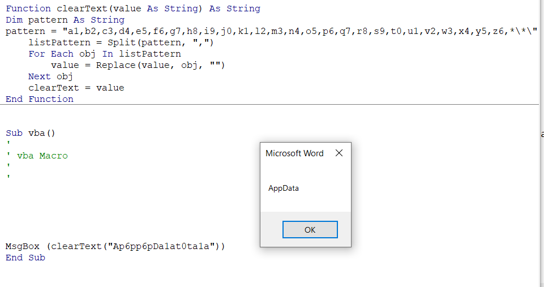This screenshot has height=287, width=544.
Task: Click the clearText = value assignment line
Action: (76, 88)
